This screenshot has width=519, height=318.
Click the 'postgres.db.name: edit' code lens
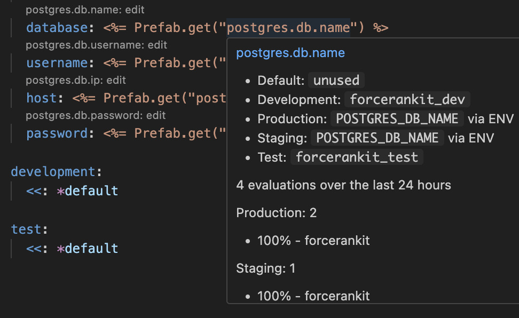(x=85, y=10)
